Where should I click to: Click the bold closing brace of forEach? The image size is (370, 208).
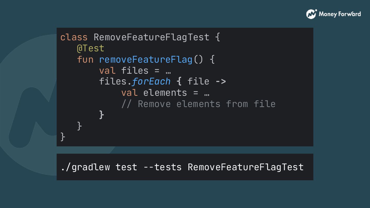(x=101, y=115)
